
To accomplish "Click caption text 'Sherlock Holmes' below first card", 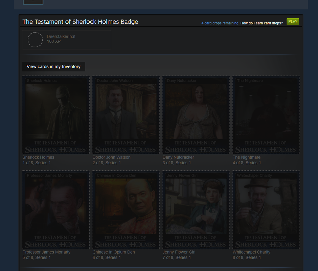I will [x=38, y=157].
